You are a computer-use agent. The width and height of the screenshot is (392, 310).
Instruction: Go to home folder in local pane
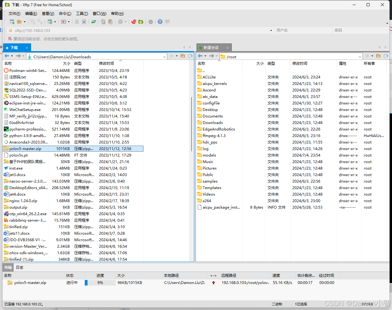tap(183, 56)
